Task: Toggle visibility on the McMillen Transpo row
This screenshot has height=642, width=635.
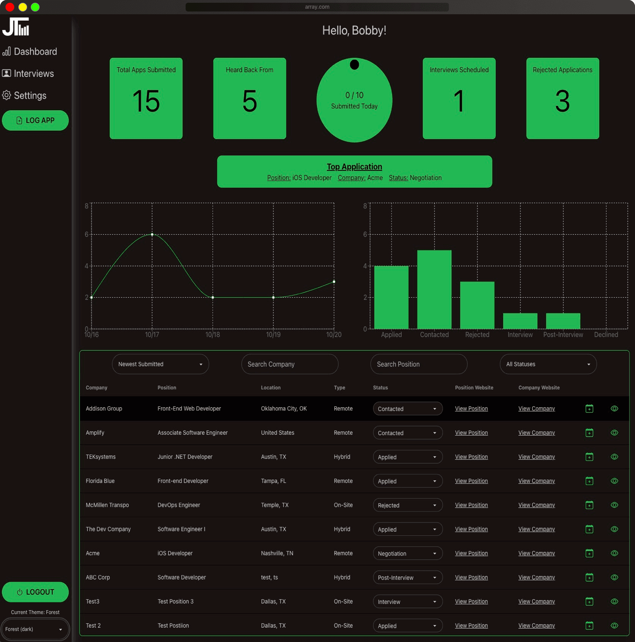Action: click(614, 505)
